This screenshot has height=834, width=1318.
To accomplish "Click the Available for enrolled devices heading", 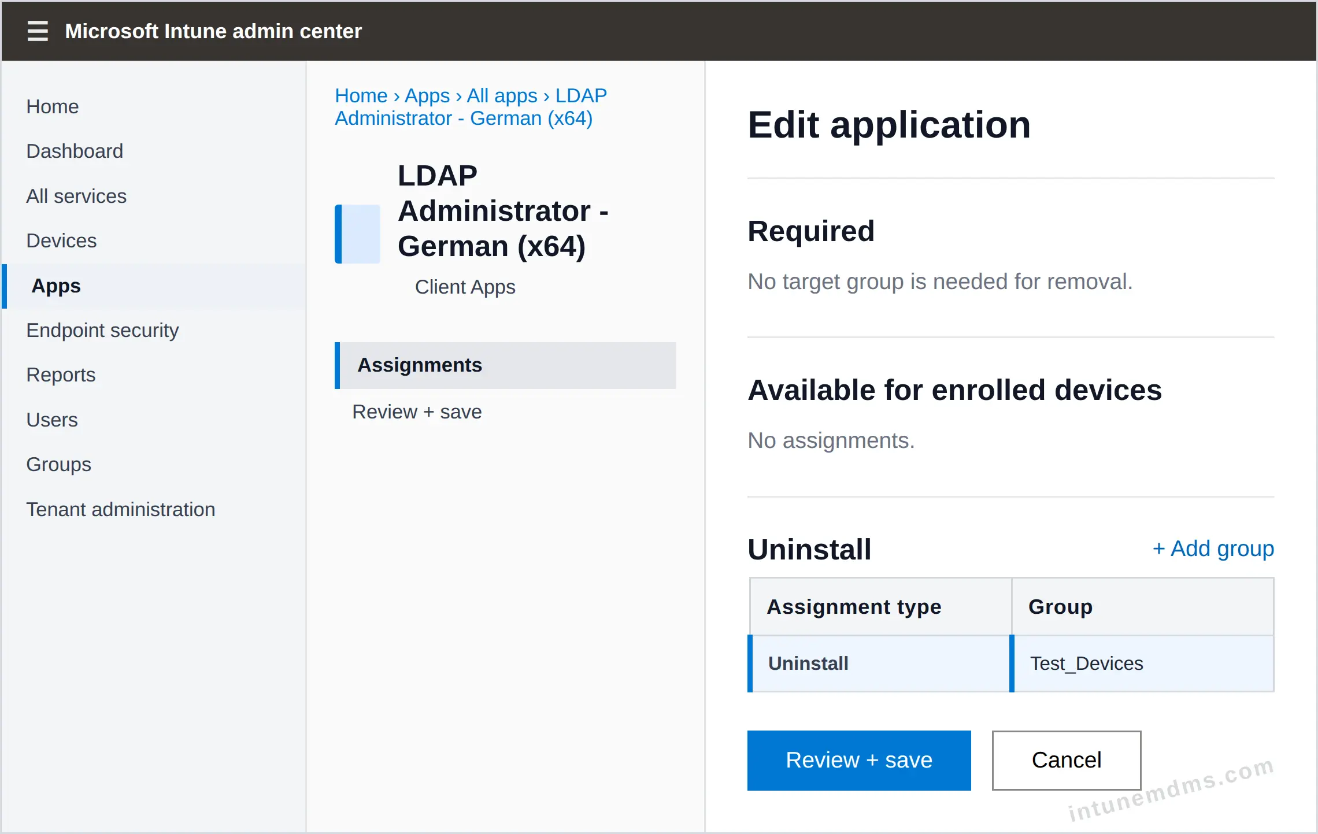I will (954, 391).
